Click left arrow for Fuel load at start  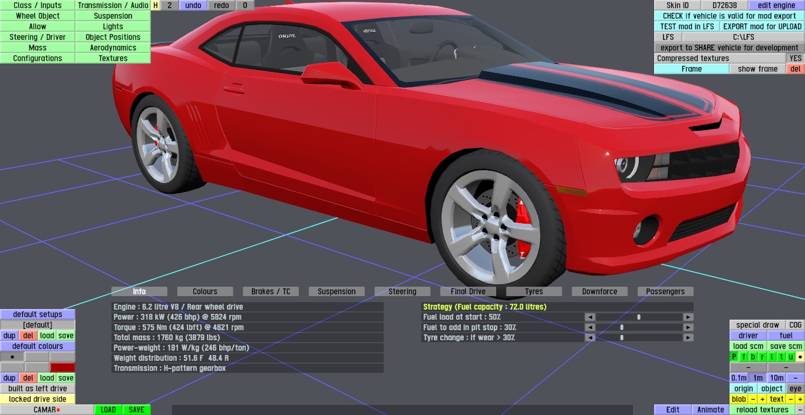click(x=590, y=317)
